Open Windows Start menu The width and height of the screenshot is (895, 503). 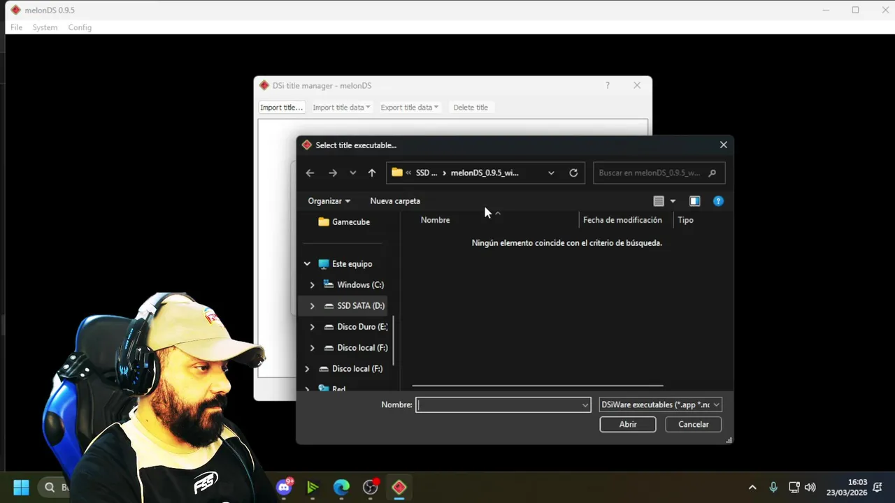tap(21, 487)
